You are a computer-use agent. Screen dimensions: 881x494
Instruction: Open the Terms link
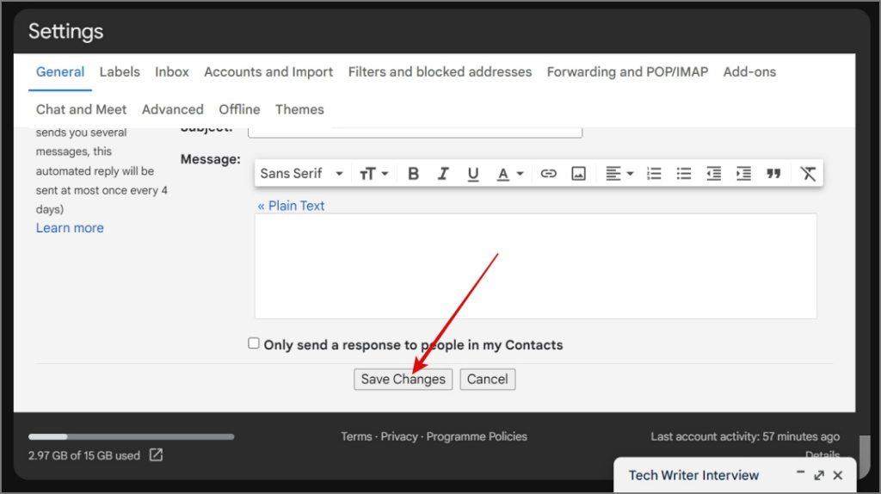click(356, 436)
